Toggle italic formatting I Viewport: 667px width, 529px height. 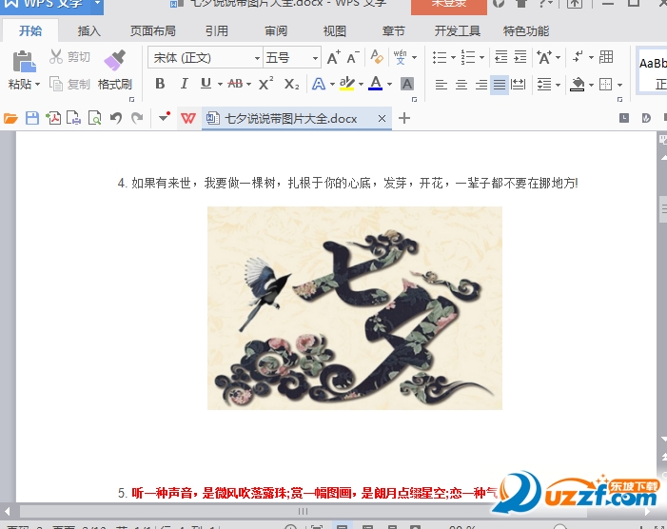point(184,84)
